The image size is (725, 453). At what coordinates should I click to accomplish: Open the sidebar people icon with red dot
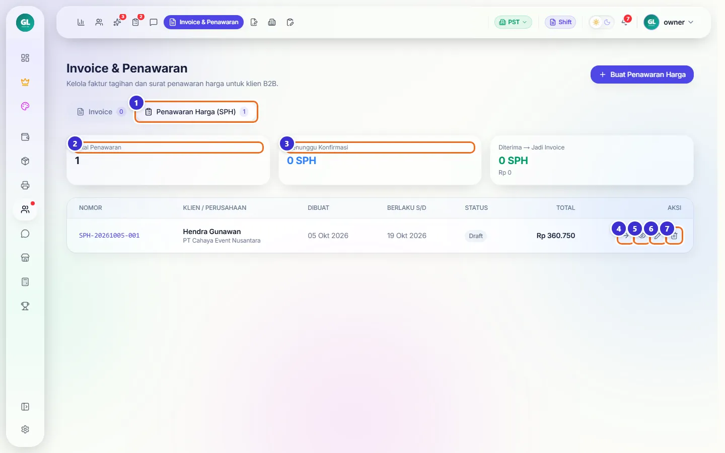click(25, 209)
